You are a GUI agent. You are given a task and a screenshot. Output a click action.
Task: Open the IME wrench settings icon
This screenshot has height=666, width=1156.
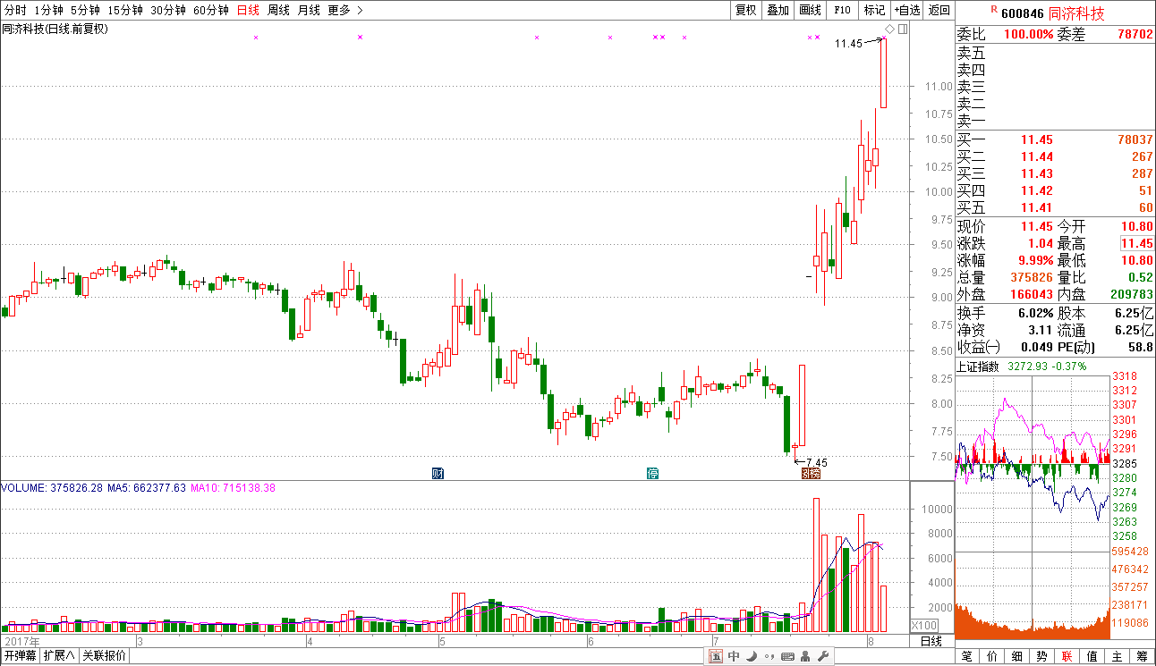click(x=823, y=656)
